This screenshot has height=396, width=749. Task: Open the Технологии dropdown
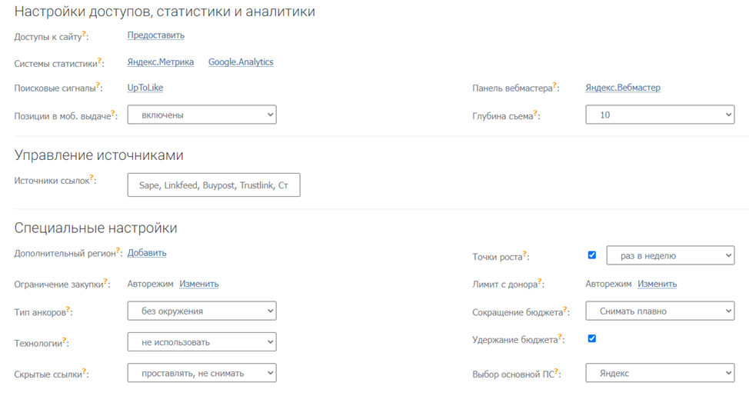[x=201, y=342]
